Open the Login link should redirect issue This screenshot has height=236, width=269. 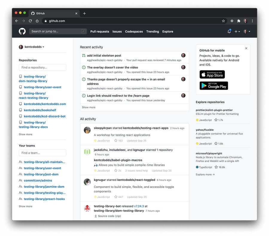[x=118, y=96]
